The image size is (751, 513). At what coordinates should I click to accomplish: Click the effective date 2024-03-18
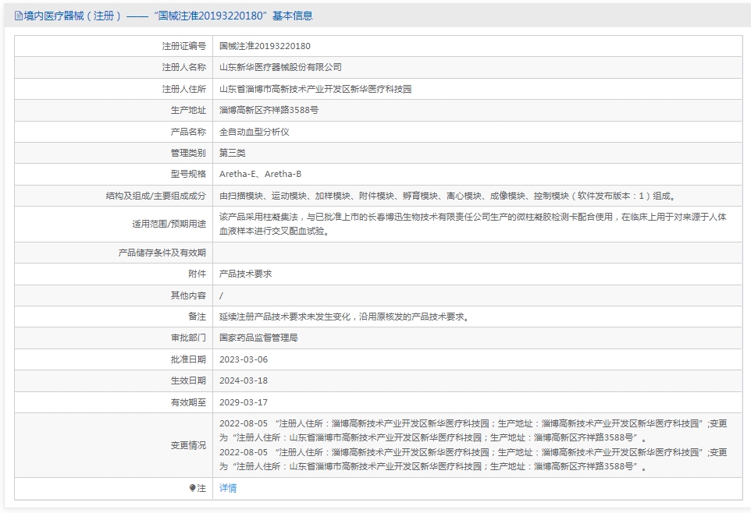pyautogui.click(x=244, y=381)
